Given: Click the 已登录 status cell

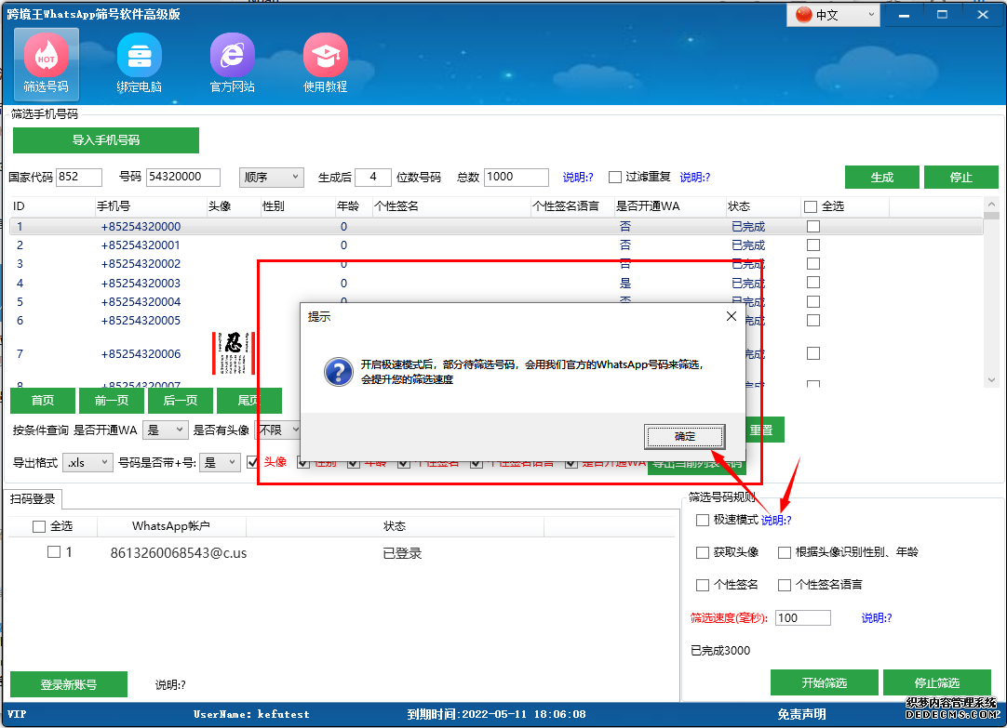Looking at the screenshot, I should pos(402,553).
